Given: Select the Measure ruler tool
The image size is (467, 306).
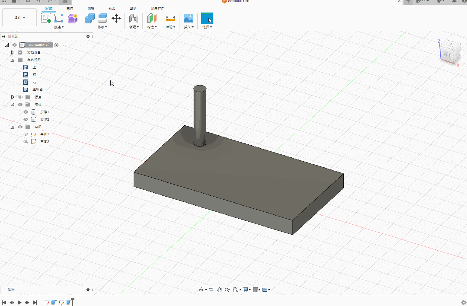Looking at the screenshot, I should [x=170, y=19].
